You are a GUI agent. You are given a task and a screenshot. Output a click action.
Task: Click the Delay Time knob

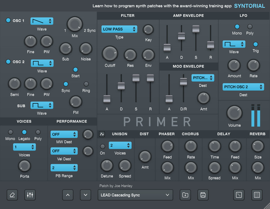click(215, 146)
